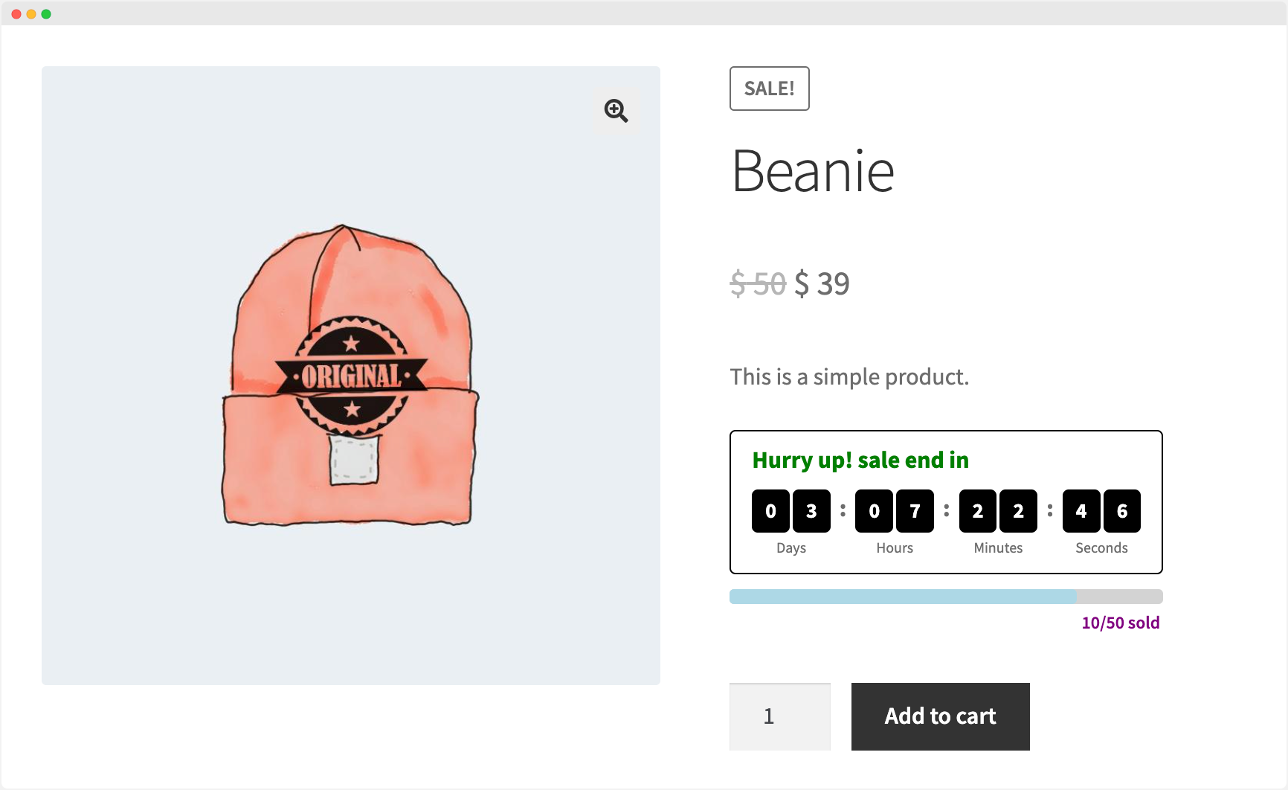Click the Days countdown digit showing 0
This screenshot has width=1288, height=790.
point(770,510)
